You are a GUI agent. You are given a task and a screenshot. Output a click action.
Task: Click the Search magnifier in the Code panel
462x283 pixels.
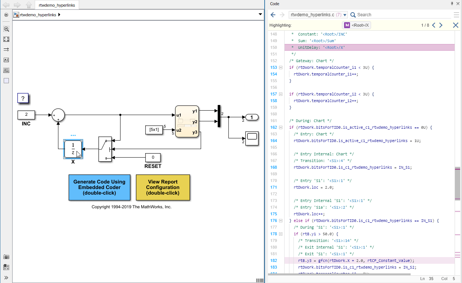coord(353,14)
